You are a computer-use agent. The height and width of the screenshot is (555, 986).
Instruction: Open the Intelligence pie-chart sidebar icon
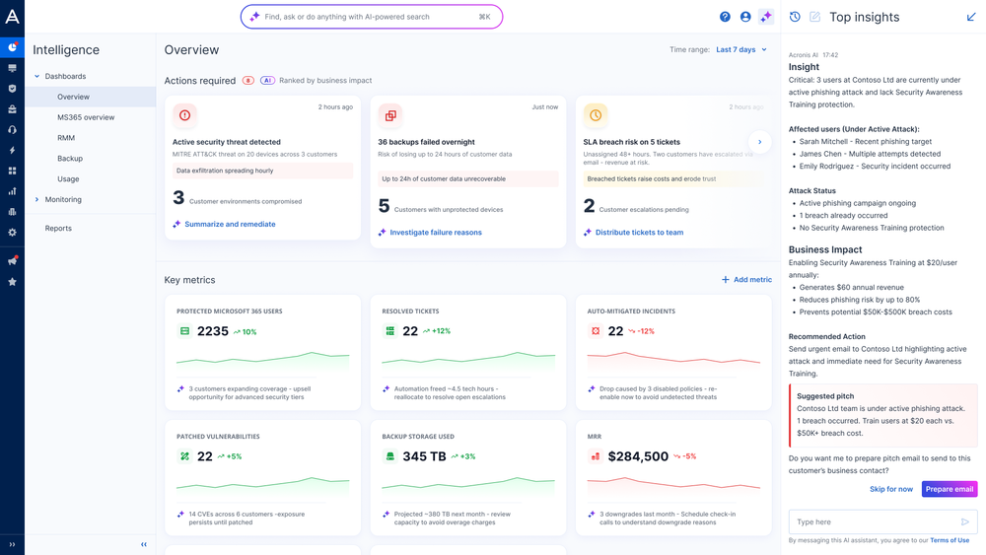[12, 47]
